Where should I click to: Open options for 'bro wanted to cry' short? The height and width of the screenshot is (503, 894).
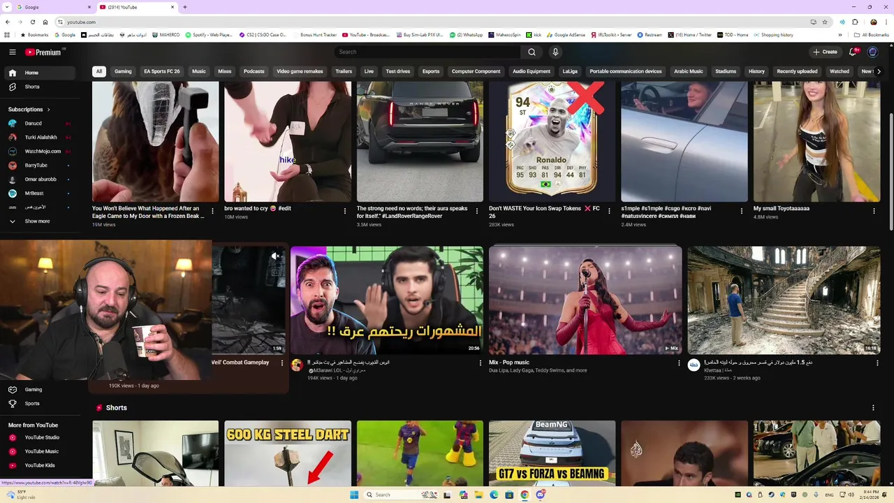pyautogui.click(x=344, y=210)
